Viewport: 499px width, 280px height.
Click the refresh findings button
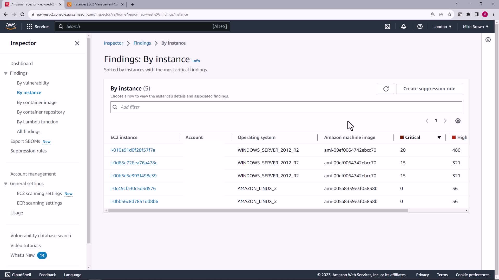[x=386, y=89]
